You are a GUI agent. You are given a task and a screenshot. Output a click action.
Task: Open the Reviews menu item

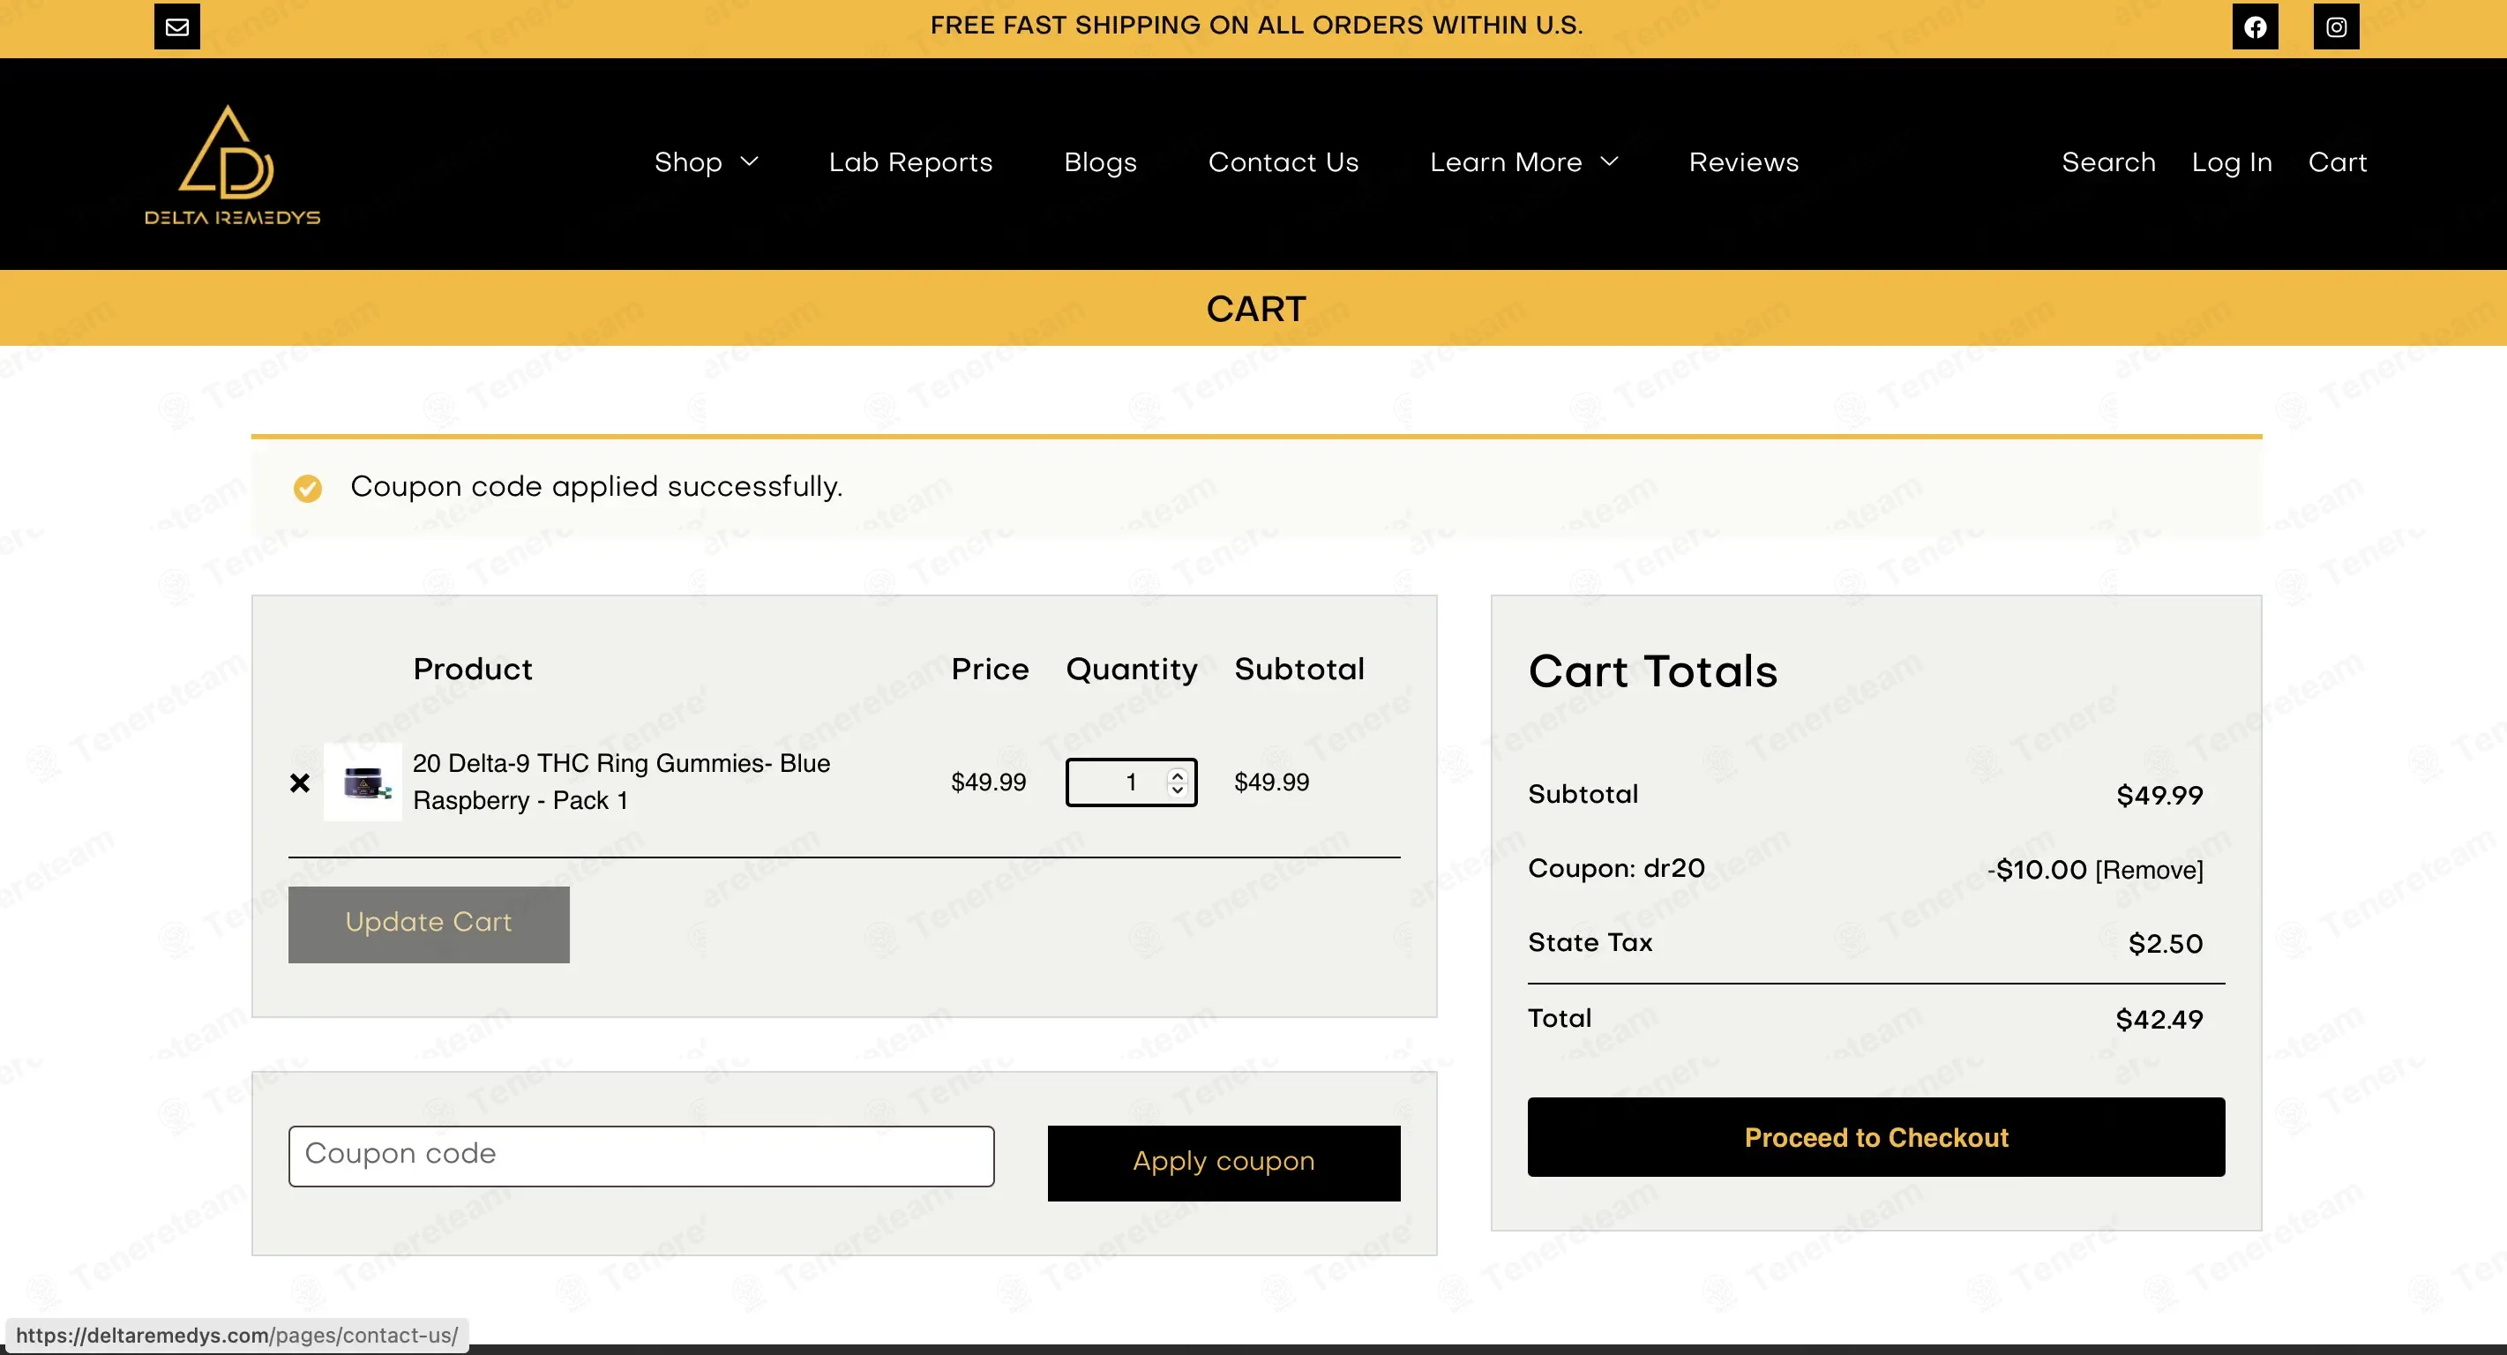click(x=1743, y=162)
